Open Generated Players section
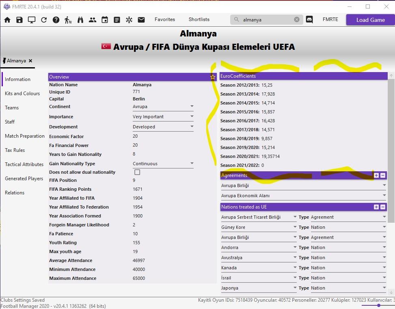 [x=24, y=179]
